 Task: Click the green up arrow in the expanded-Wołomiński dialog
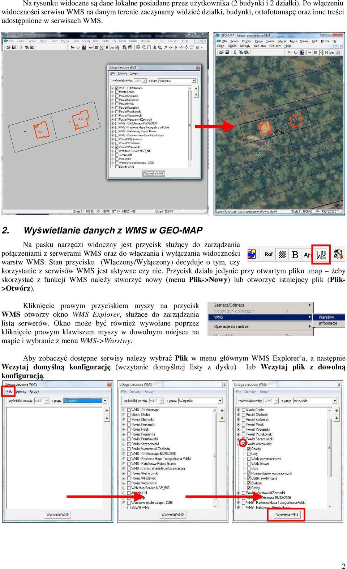pos(337,411)
